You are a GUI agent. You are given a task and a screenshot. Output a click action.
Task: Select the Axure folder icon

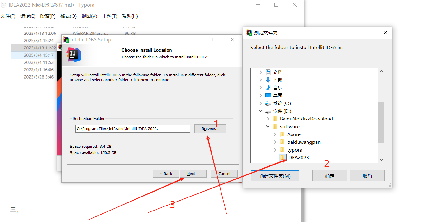coord(282,134)
